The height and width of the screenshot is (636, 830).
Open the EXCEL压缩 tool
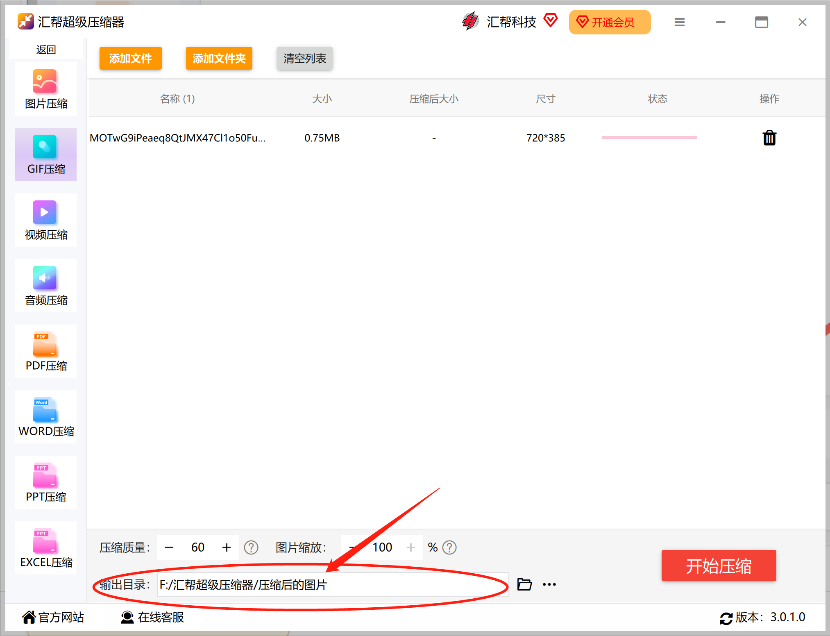[x=46, y=548]
